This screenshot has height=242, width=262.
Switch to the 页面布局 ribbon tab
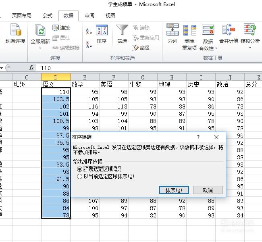[21, 16]
